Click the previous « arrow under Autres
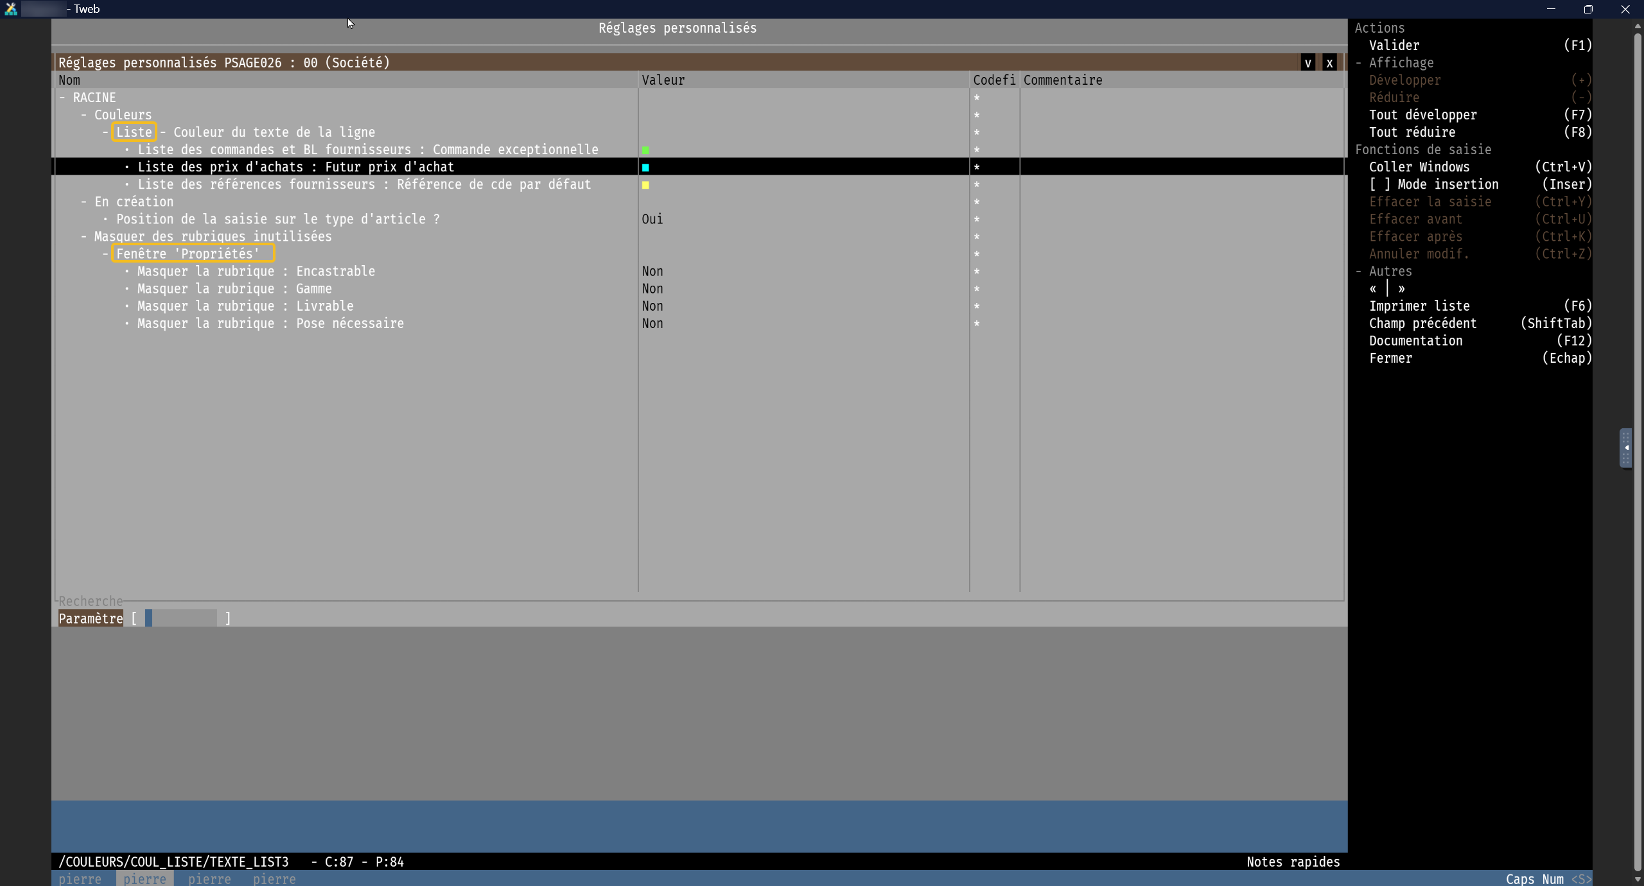Image resolution: width=1644 pixels, height=886 pixels. point(1373,289)
